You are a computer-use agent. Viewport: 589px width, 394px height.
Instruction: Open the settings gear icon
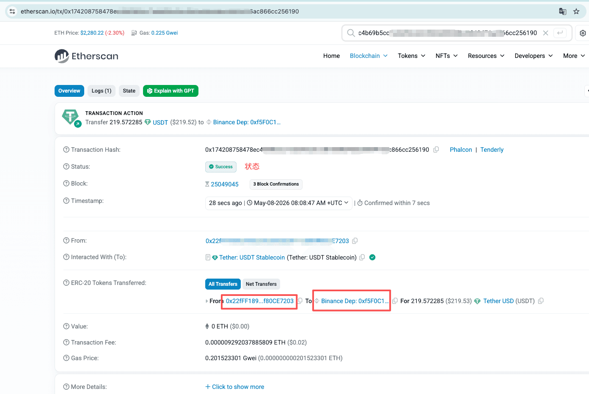coord(583,33)
